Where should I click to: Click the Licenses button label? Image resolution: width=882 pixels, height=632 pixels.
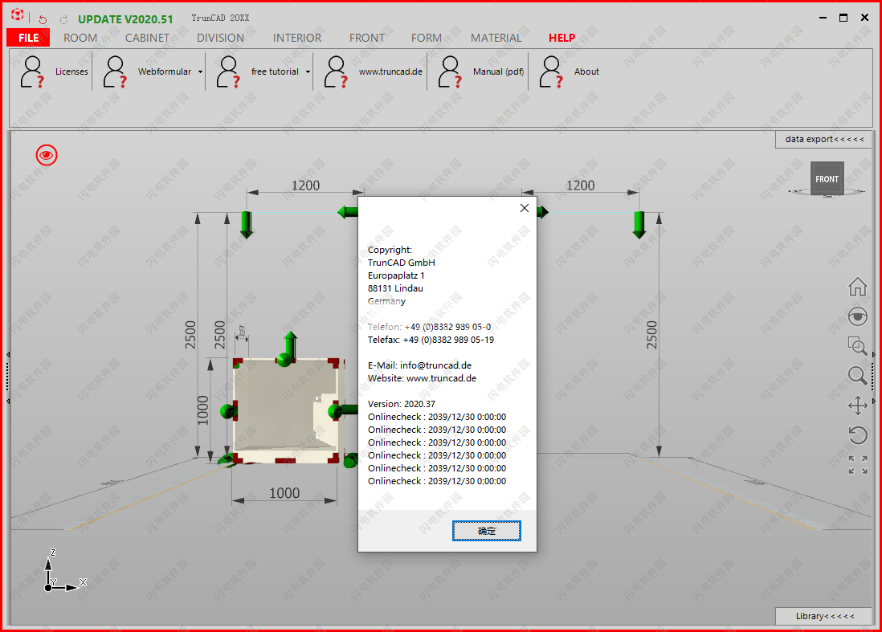(71, 72)
